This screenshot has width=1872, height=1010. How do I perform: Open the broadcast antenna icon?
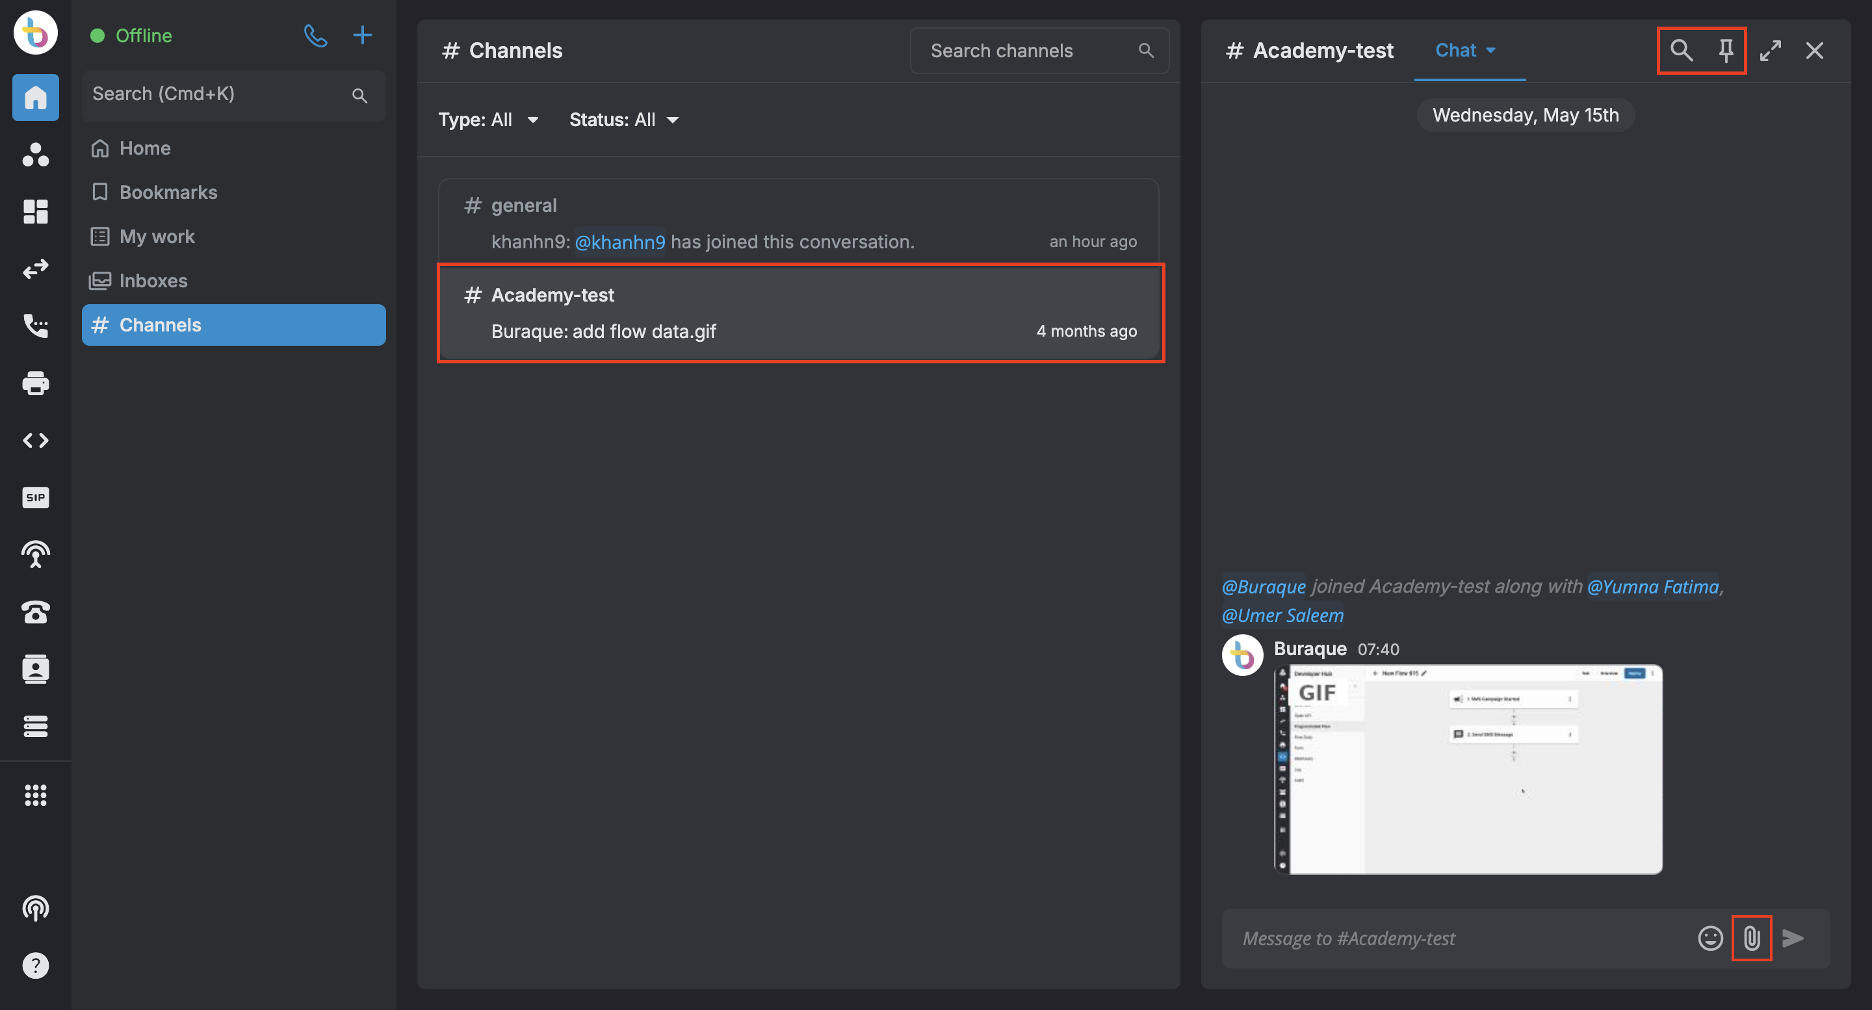click(36, 554)
